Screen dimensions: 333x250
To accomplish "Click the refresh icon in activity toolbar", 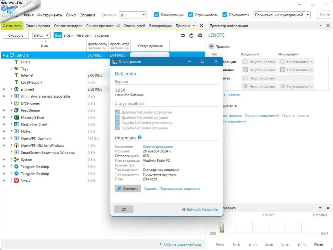I will [191, 35].
